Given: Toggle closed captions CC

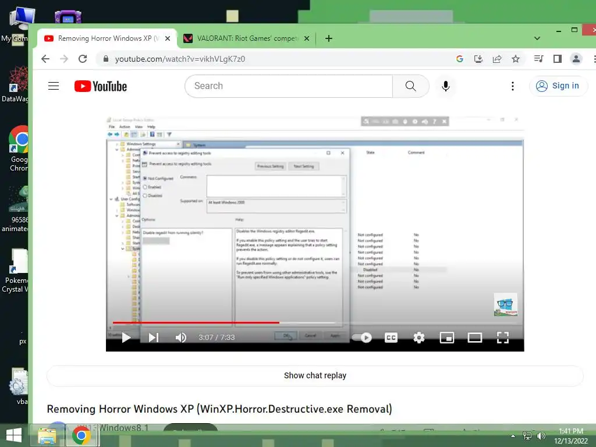Looking at the screenshot, I should tap(391, 337).
